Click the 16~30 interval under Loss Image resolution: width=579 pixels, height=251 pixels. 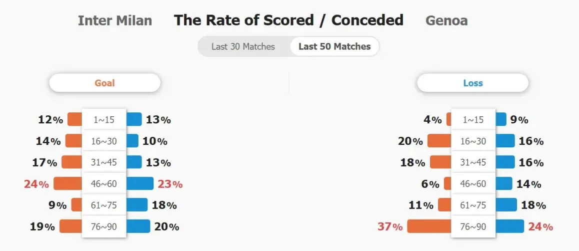[x=473, y=141]
